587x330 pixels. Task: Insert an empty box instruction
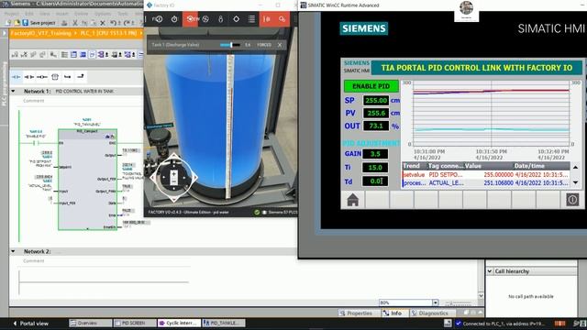(55, 77)
